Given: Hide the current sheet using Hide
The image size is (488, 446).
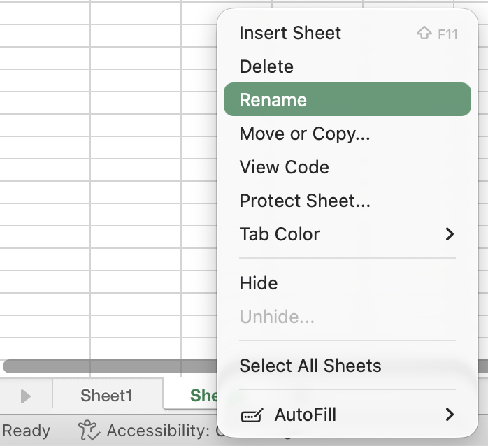Looking at the screenshot, I should [259, 283].
